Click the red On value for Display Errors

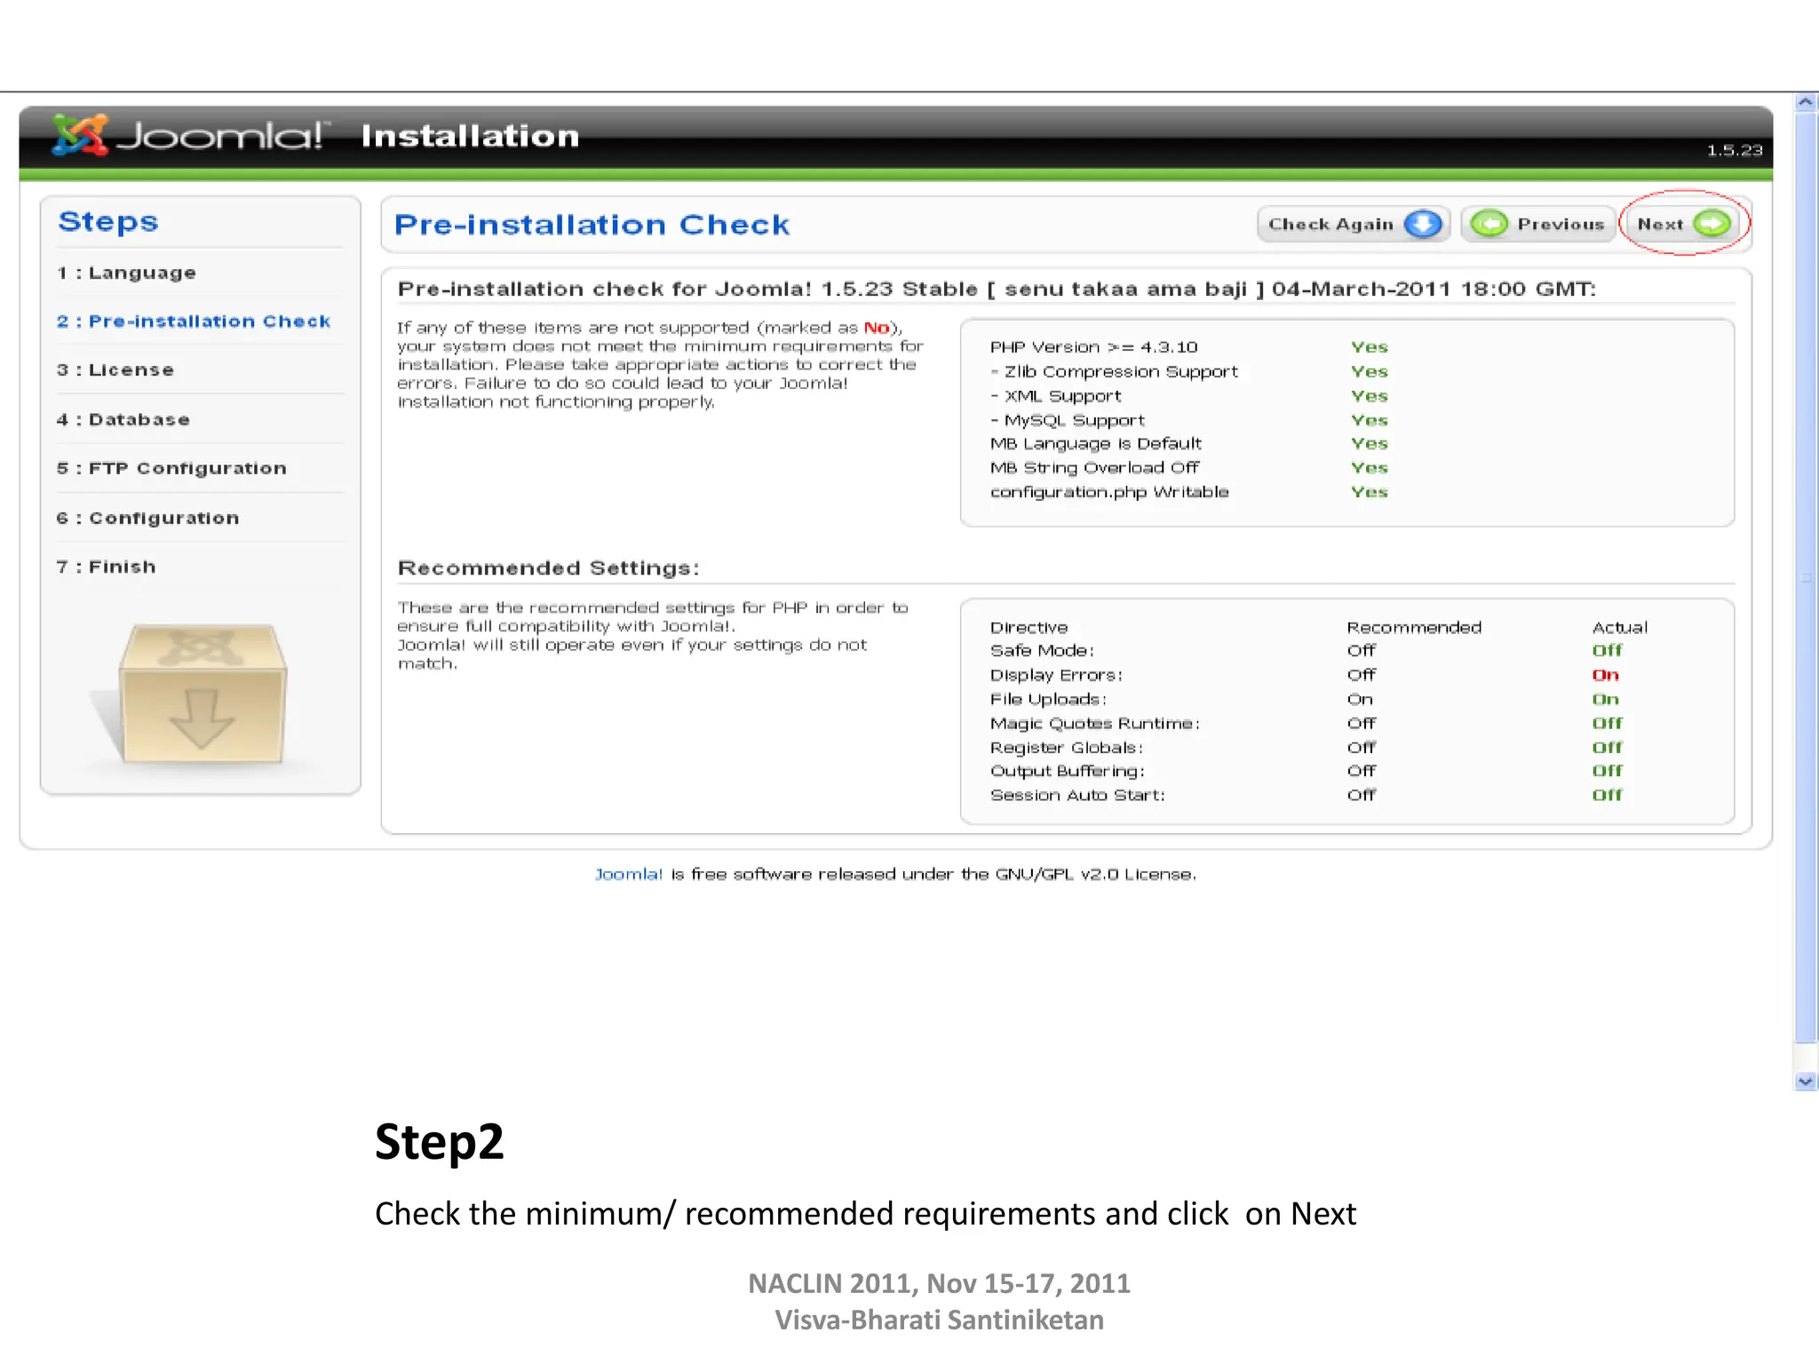coord(1605,676)
